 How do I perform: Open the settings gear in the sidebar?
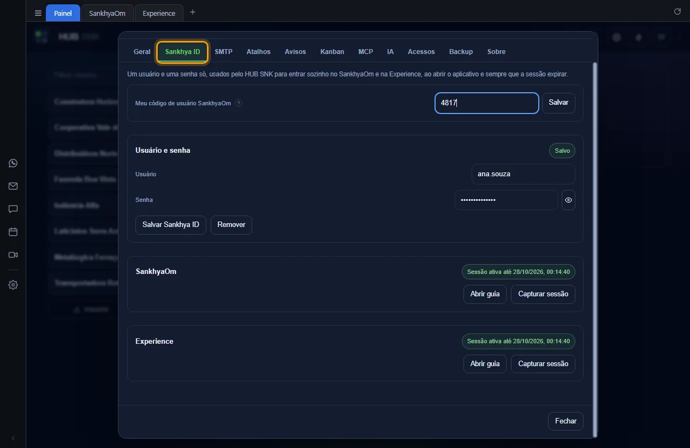13,285
